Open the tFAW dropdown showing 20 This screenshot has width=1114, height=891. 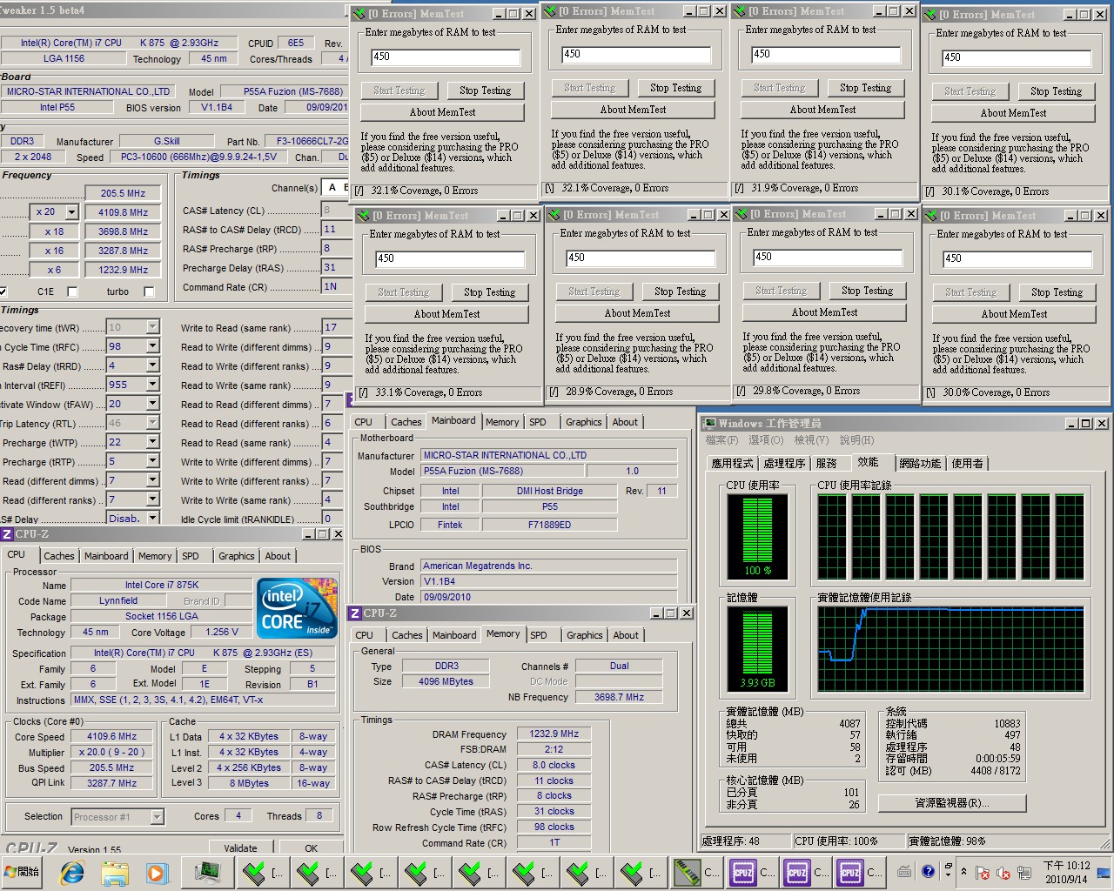coord(152,404)
